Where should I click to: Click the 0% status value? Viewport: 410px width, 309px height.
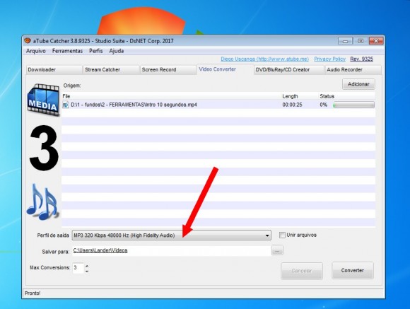pos(324,105)
